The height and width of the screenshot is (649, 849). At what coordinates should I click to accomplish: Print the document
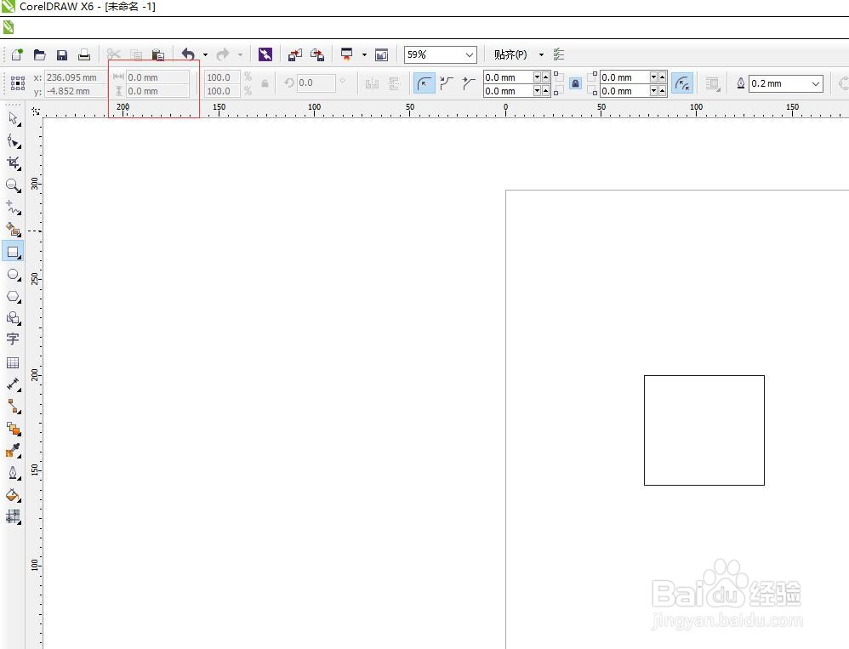[84, 54]
